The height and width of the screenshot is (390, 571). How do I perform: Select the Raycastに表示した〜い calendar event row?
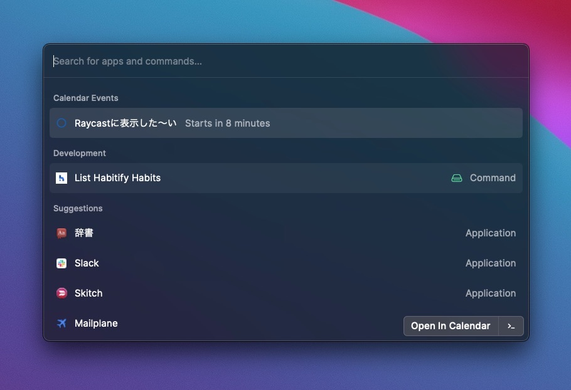click(x=286, y=123)
